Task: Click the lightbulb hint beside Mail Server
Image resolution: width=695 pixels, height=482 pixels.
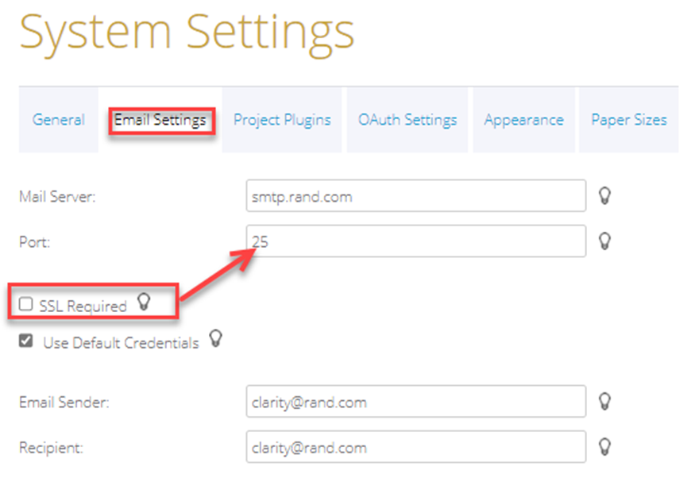Action: tap(604, 195)
